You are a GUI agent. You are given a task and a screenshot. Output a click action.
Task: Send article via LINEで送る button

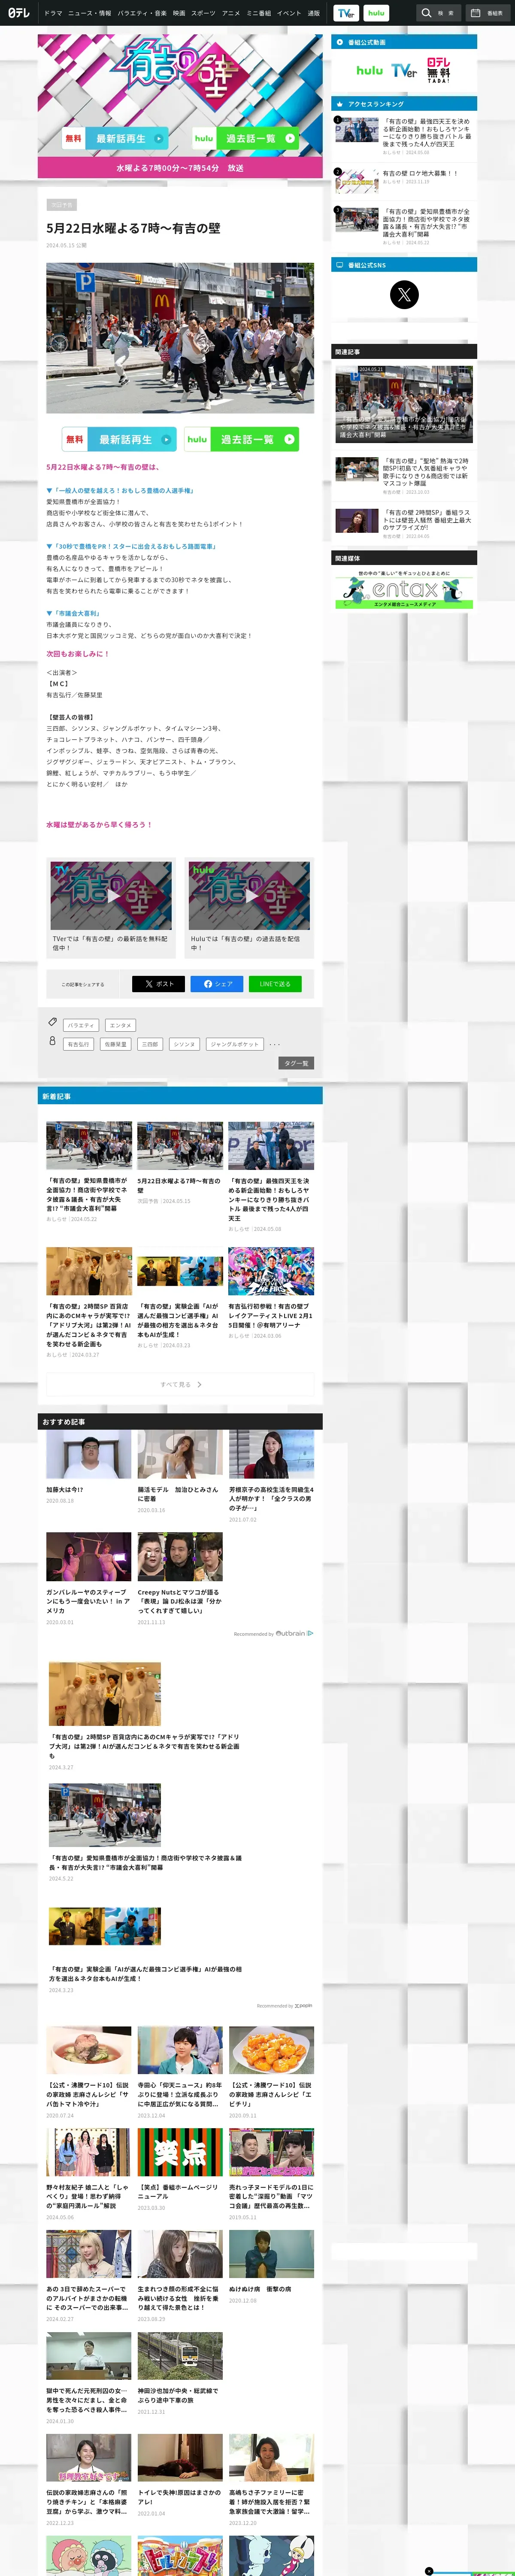pyautogui.click(x=275, y=984)
